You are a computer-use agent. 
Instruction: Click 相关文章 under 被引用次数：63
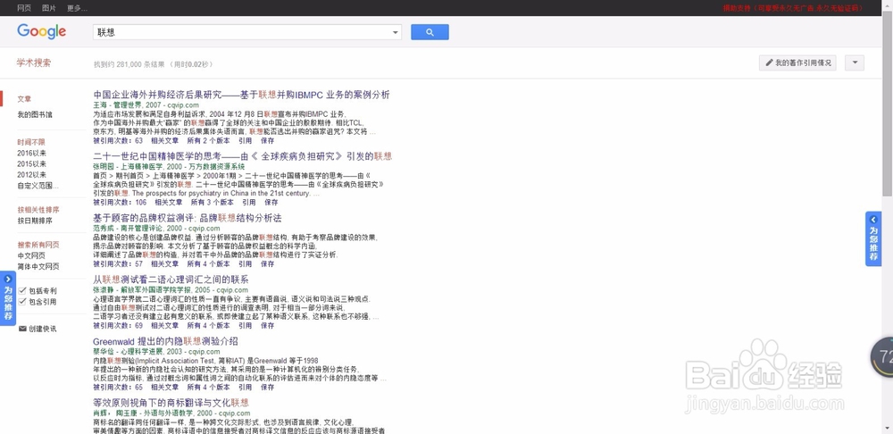[164, 141]
